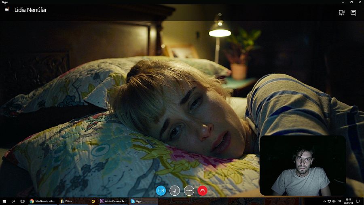The width and height of the screenshot is (364, 205).
Task: Switch to the Videos folder taskbar window
Action: pos(73,201)
